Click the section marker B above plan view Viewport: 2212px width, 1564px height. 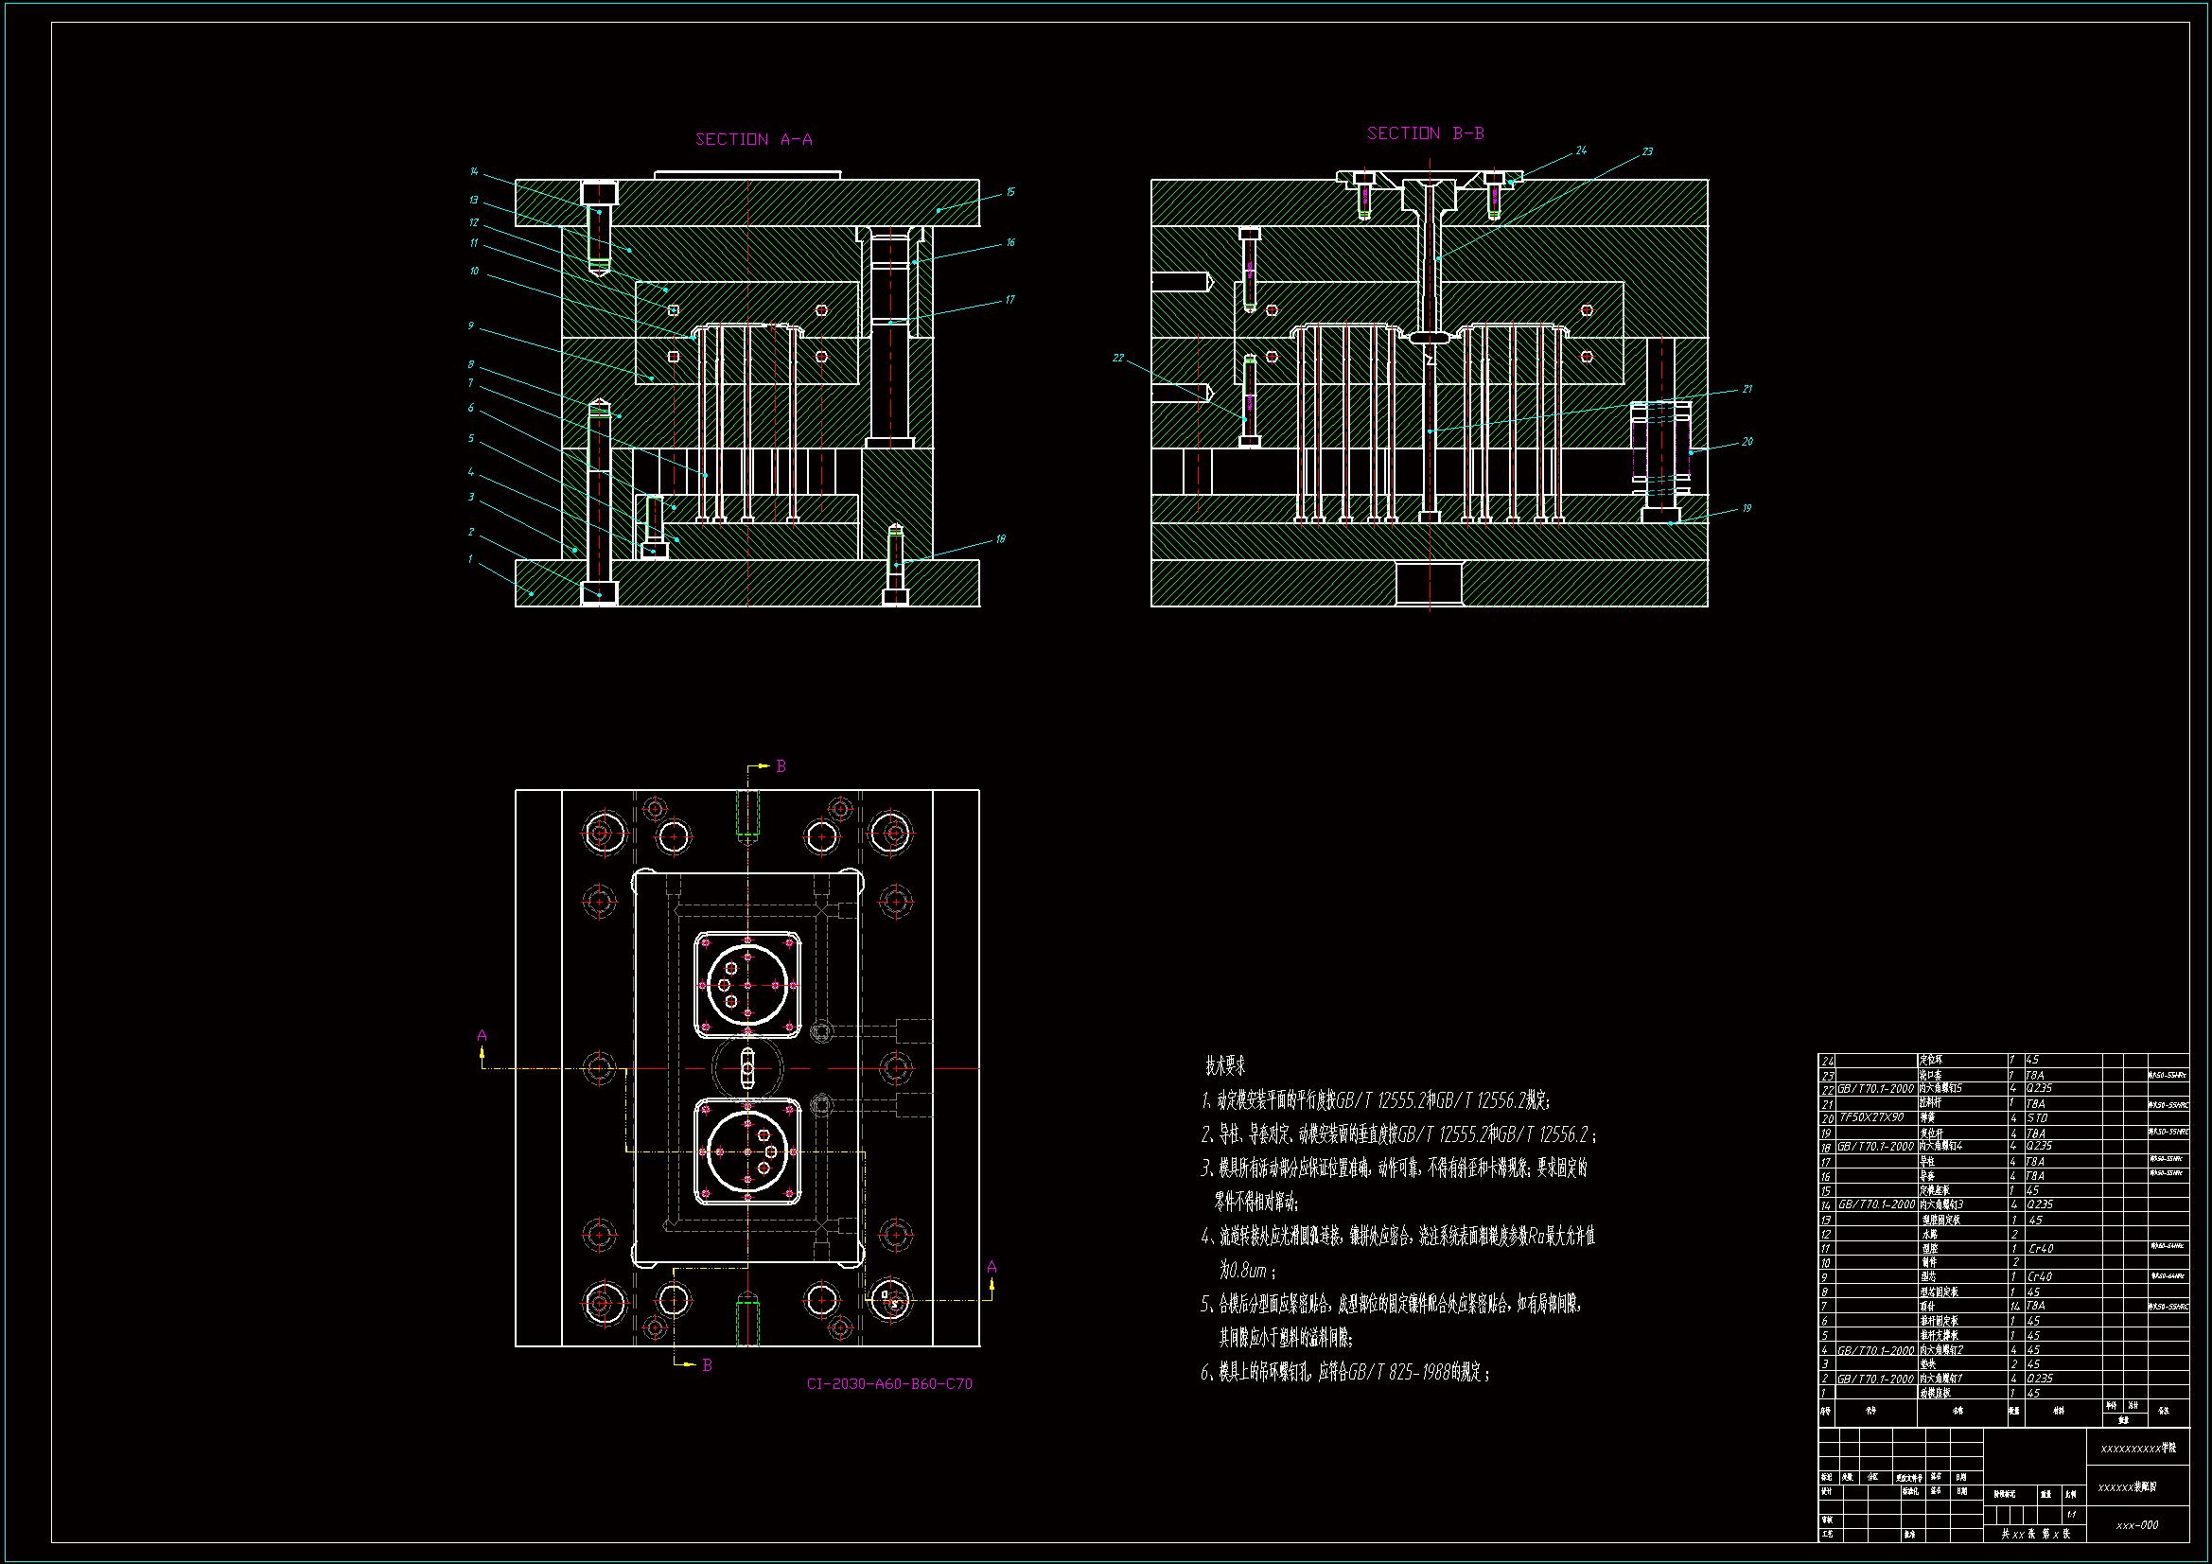pos(781,766)
